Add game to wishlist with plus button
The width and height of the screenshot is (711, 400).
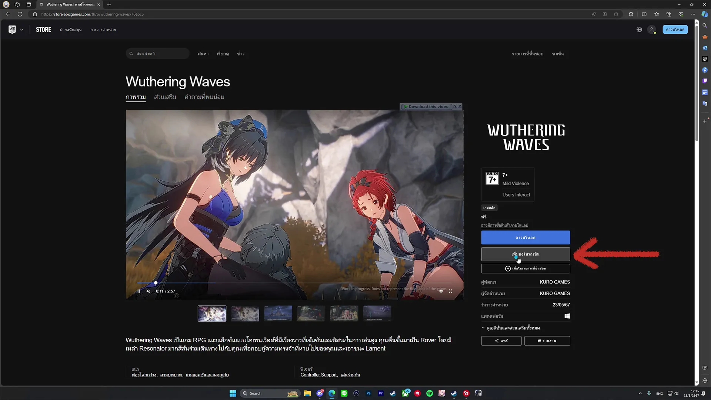525,269
